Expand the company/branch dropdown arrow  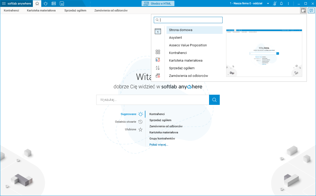[268, 4]
